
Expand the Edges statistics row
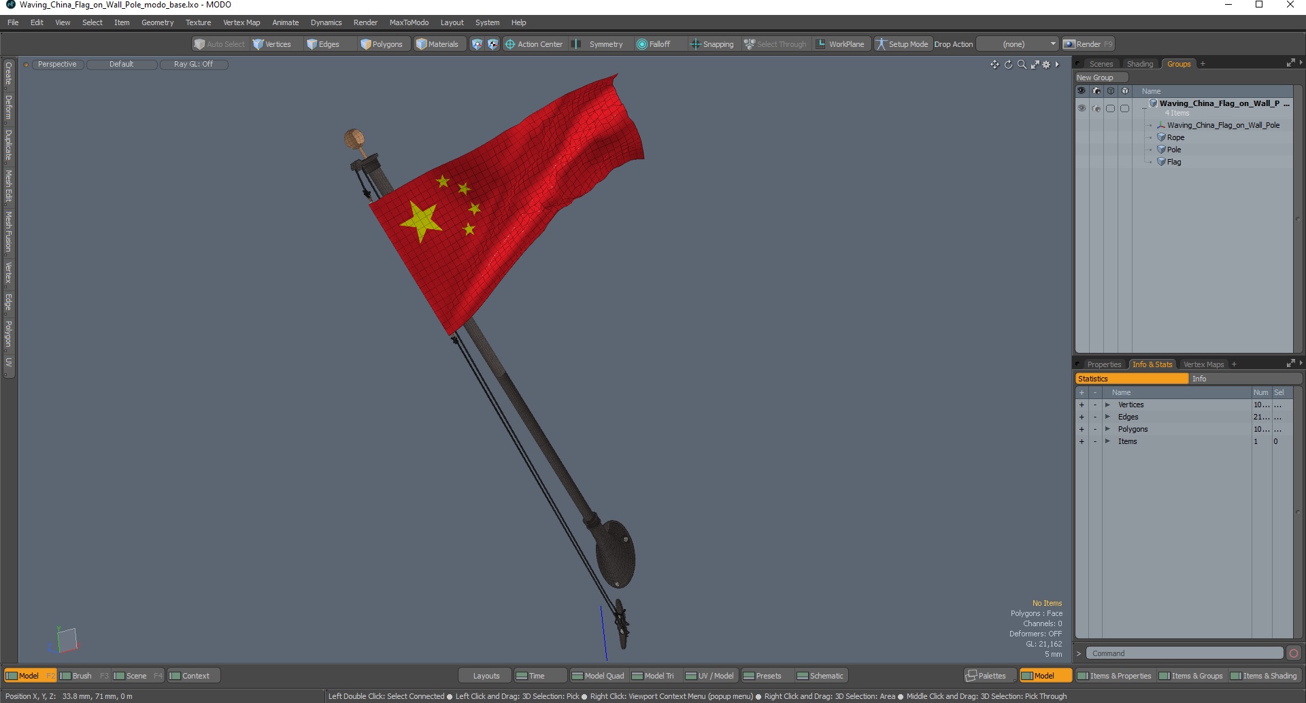pyautogui.click(x=1107, y=417)
